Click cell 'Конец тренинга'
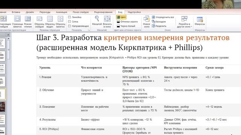Viewport: 241px width, 135px height. (x=215, y=90)
